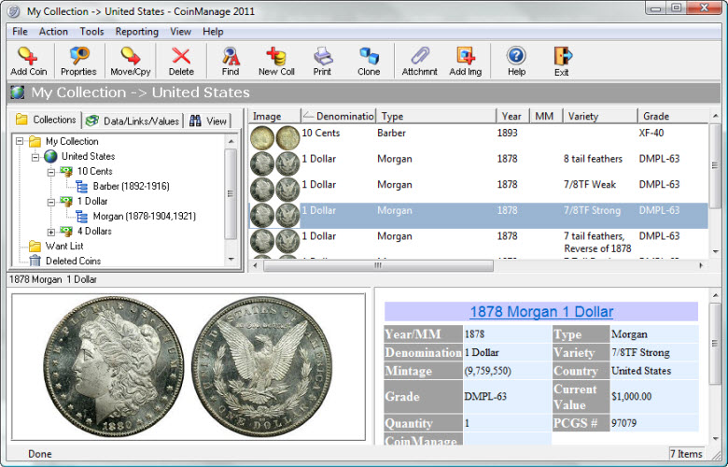Switch to the Collections tab

[46, 120]
